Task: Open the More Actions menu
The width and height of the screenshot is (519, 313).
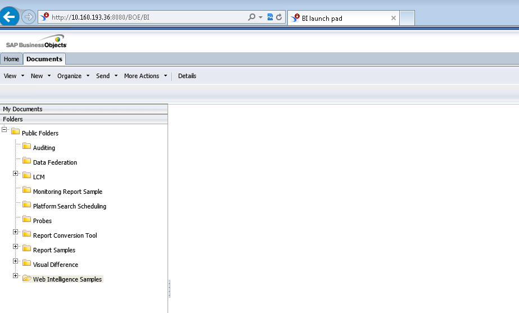Action: [x=142, y=76]
